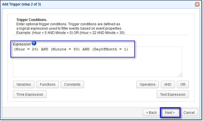
Task: Insert the AND operator
Action: coord(167,84)
